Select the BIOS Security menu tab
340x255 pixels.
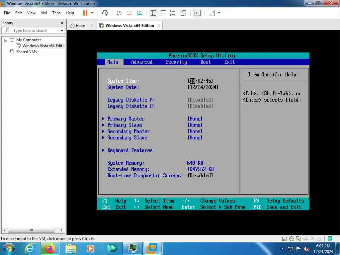tap(176, 62)
